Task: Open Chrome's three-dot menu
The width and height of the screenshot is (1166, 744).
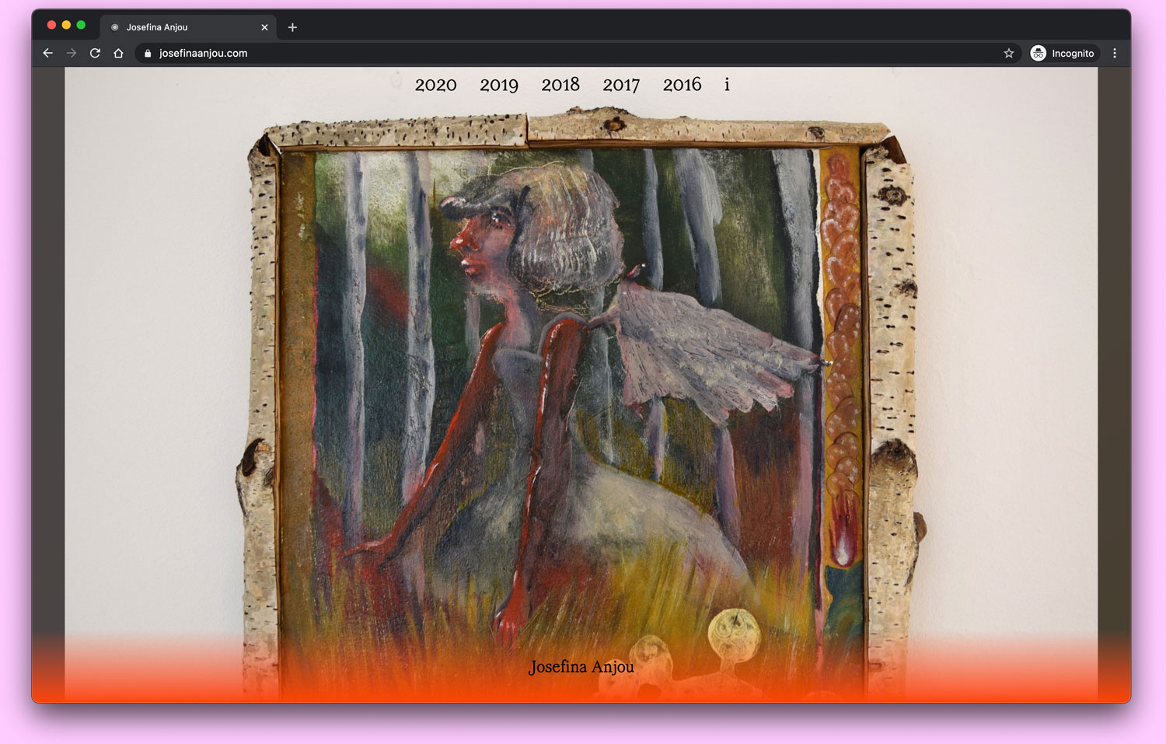Action: (x=1115, y=53)
